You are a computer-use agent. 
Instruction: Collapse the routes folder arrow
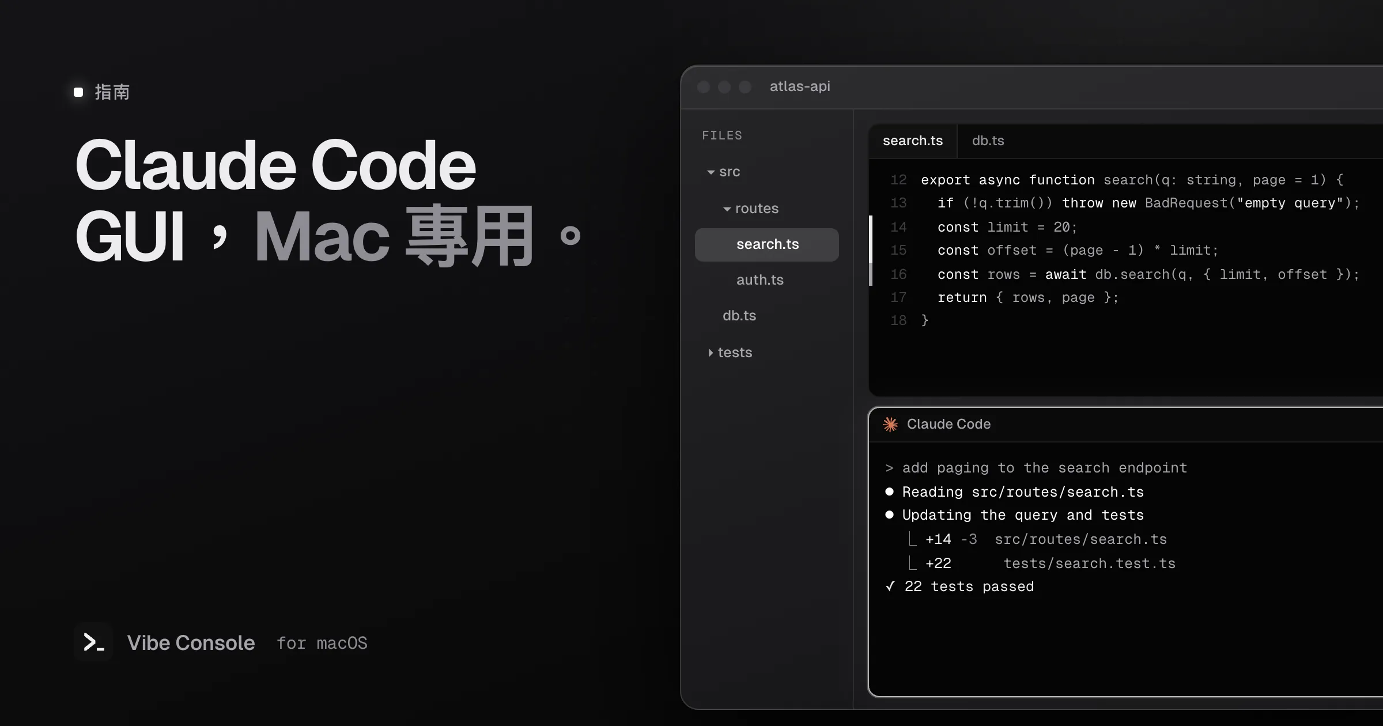tap(727, 209)
